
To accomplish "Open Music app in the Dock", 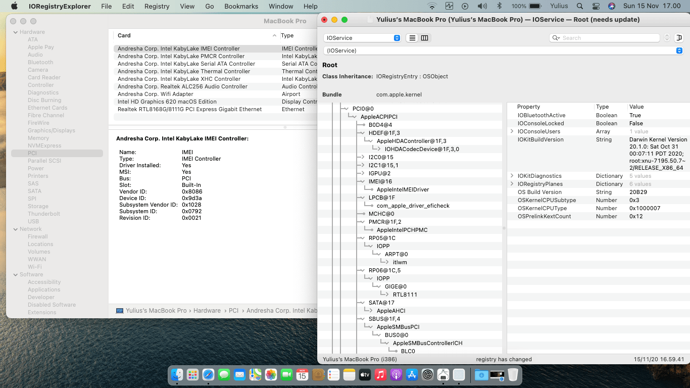I will [x=380, y=374].
